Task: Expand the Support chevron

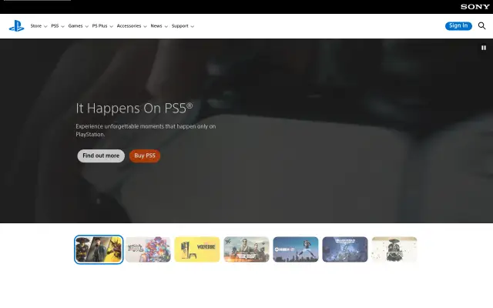Action: click(x=193, y=26)
